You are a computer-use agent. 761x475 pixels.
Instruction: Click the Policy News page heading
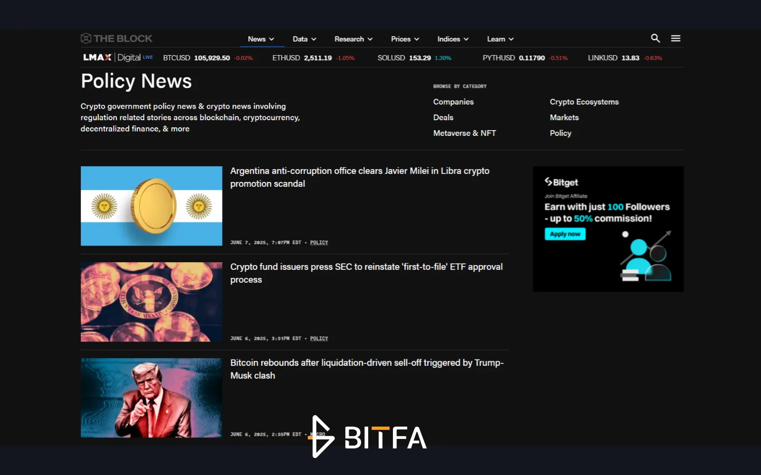point(137,81)
